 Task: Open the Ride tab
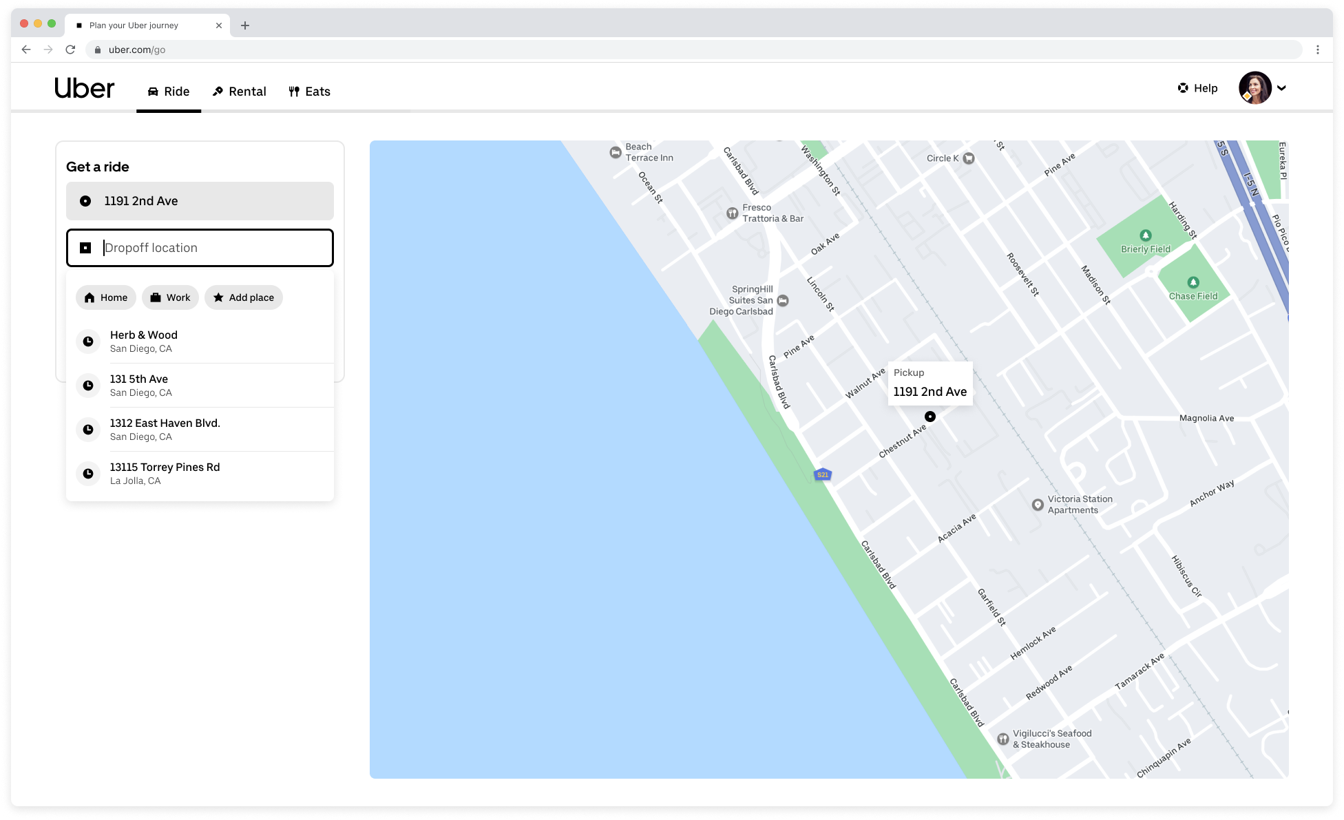tap(169, 92)
